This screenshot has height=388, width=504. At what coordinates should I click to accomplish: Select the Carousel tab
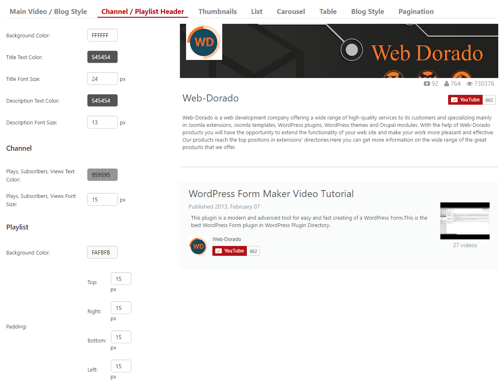pos(291,11)
